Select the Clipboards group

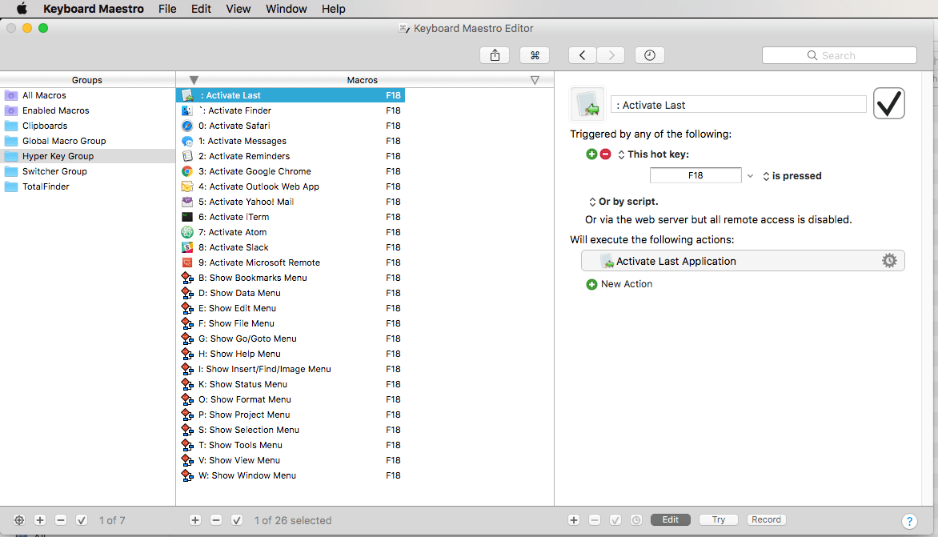87,126
